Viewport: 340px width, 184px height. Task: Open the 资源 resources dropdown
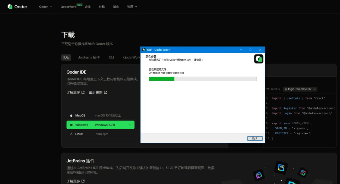point(132,6)
